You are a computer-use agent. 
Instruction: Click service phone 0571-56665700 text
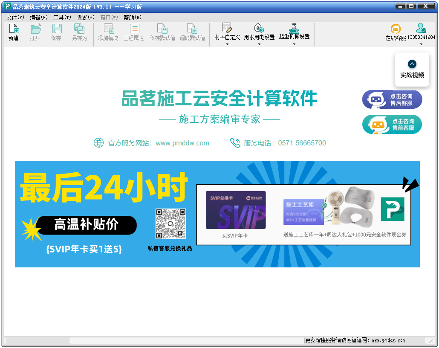tap(302, 143)
